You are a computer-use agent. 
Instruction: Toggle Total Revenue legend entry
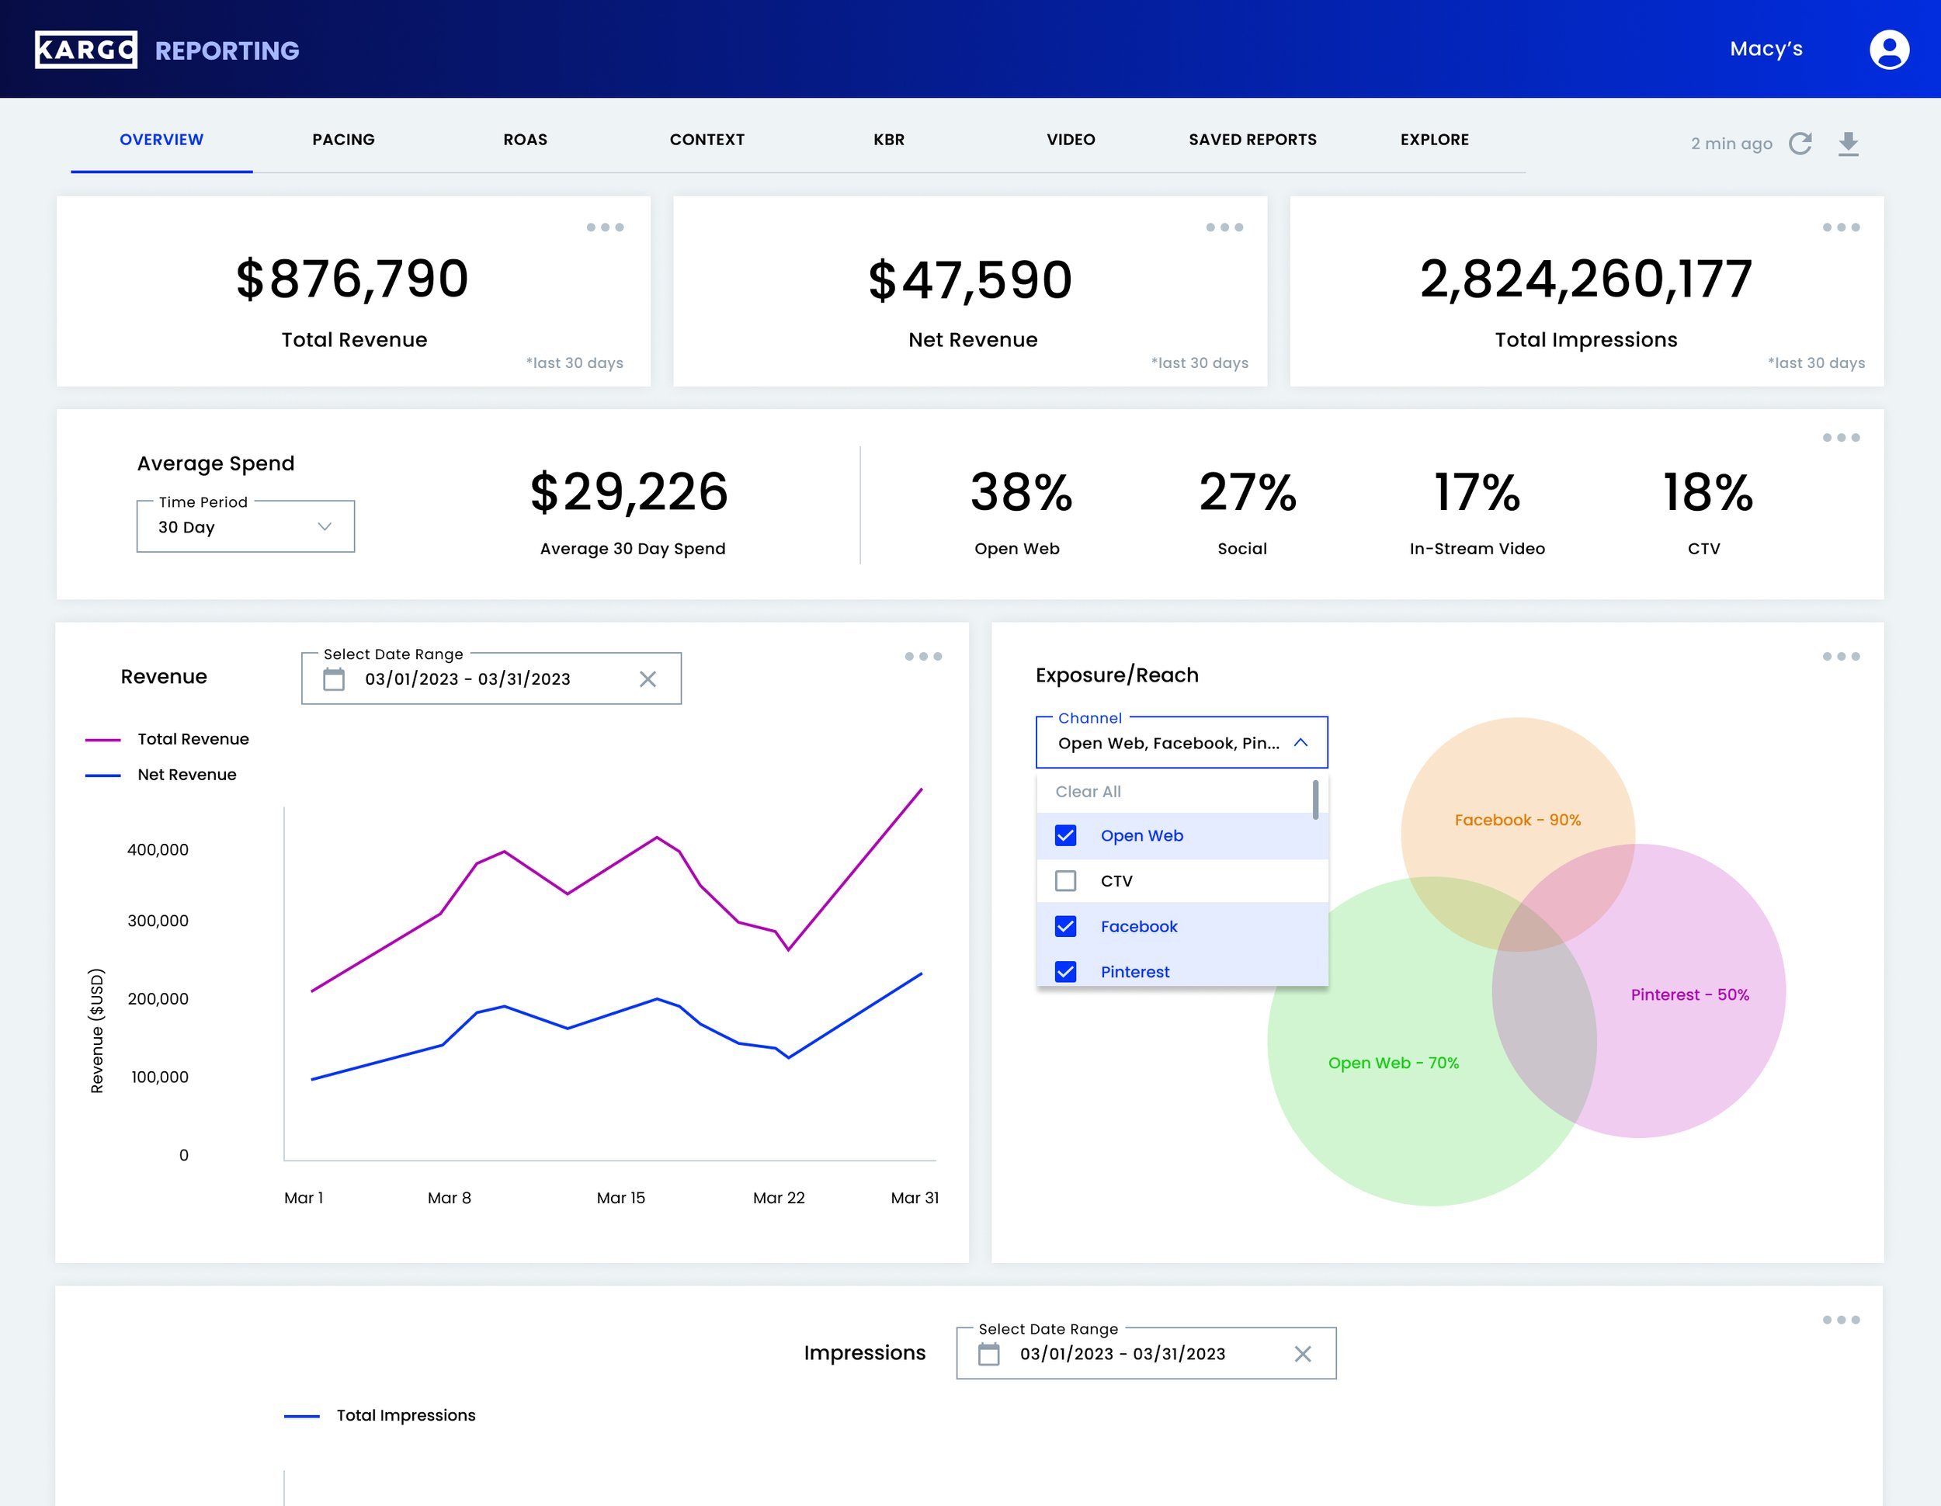click(x=167, y=739)
